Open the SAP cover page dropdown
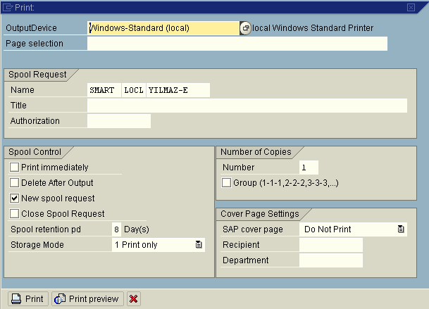This screenshot has width=429, height=309. pos(401,229)
